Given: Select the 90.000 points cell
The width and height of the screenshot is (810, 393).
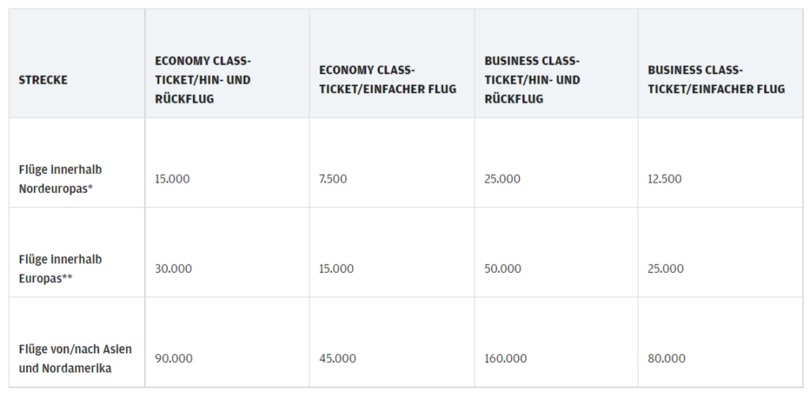Looking at the screenshot, I should pyautogui.click(x=173, y=359).
